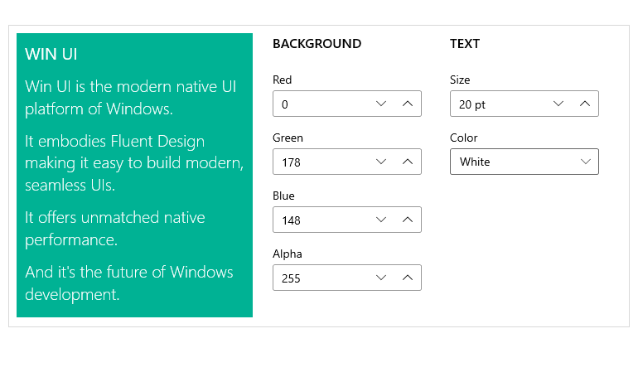Click the Color label above dropdown
Screen dimensions: 638x377
click(x=463, y=138)
